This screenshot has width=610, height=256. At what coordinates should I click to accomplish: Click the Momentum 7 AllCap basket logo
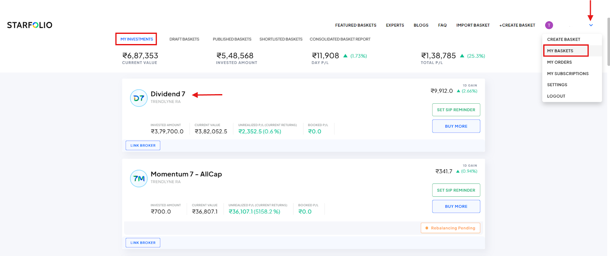(139, 179)
